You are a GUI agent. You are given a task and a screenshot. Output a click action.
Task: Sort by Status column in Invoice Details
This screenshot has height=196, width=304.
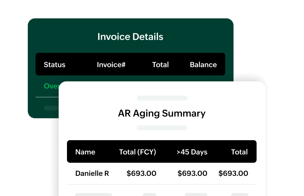click(x=55, y=65)
